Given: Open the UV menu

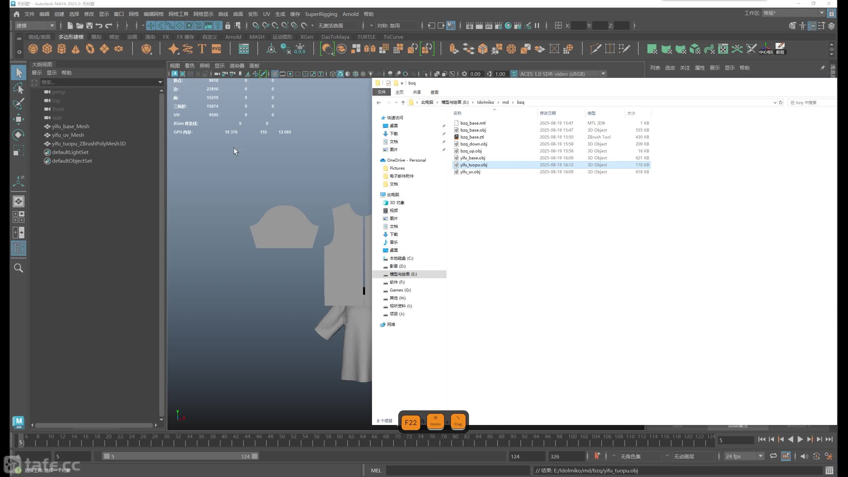Looking at the screenshot, I should (266, 14).
